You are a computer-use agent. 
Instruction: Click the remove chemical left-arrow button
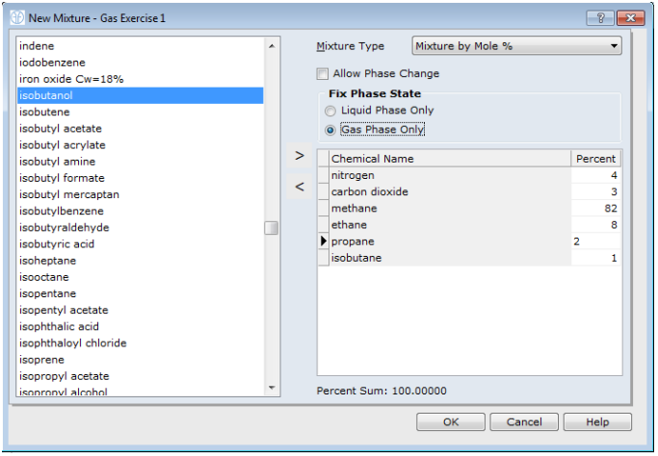pyautogui.click(x=299, y=187)
